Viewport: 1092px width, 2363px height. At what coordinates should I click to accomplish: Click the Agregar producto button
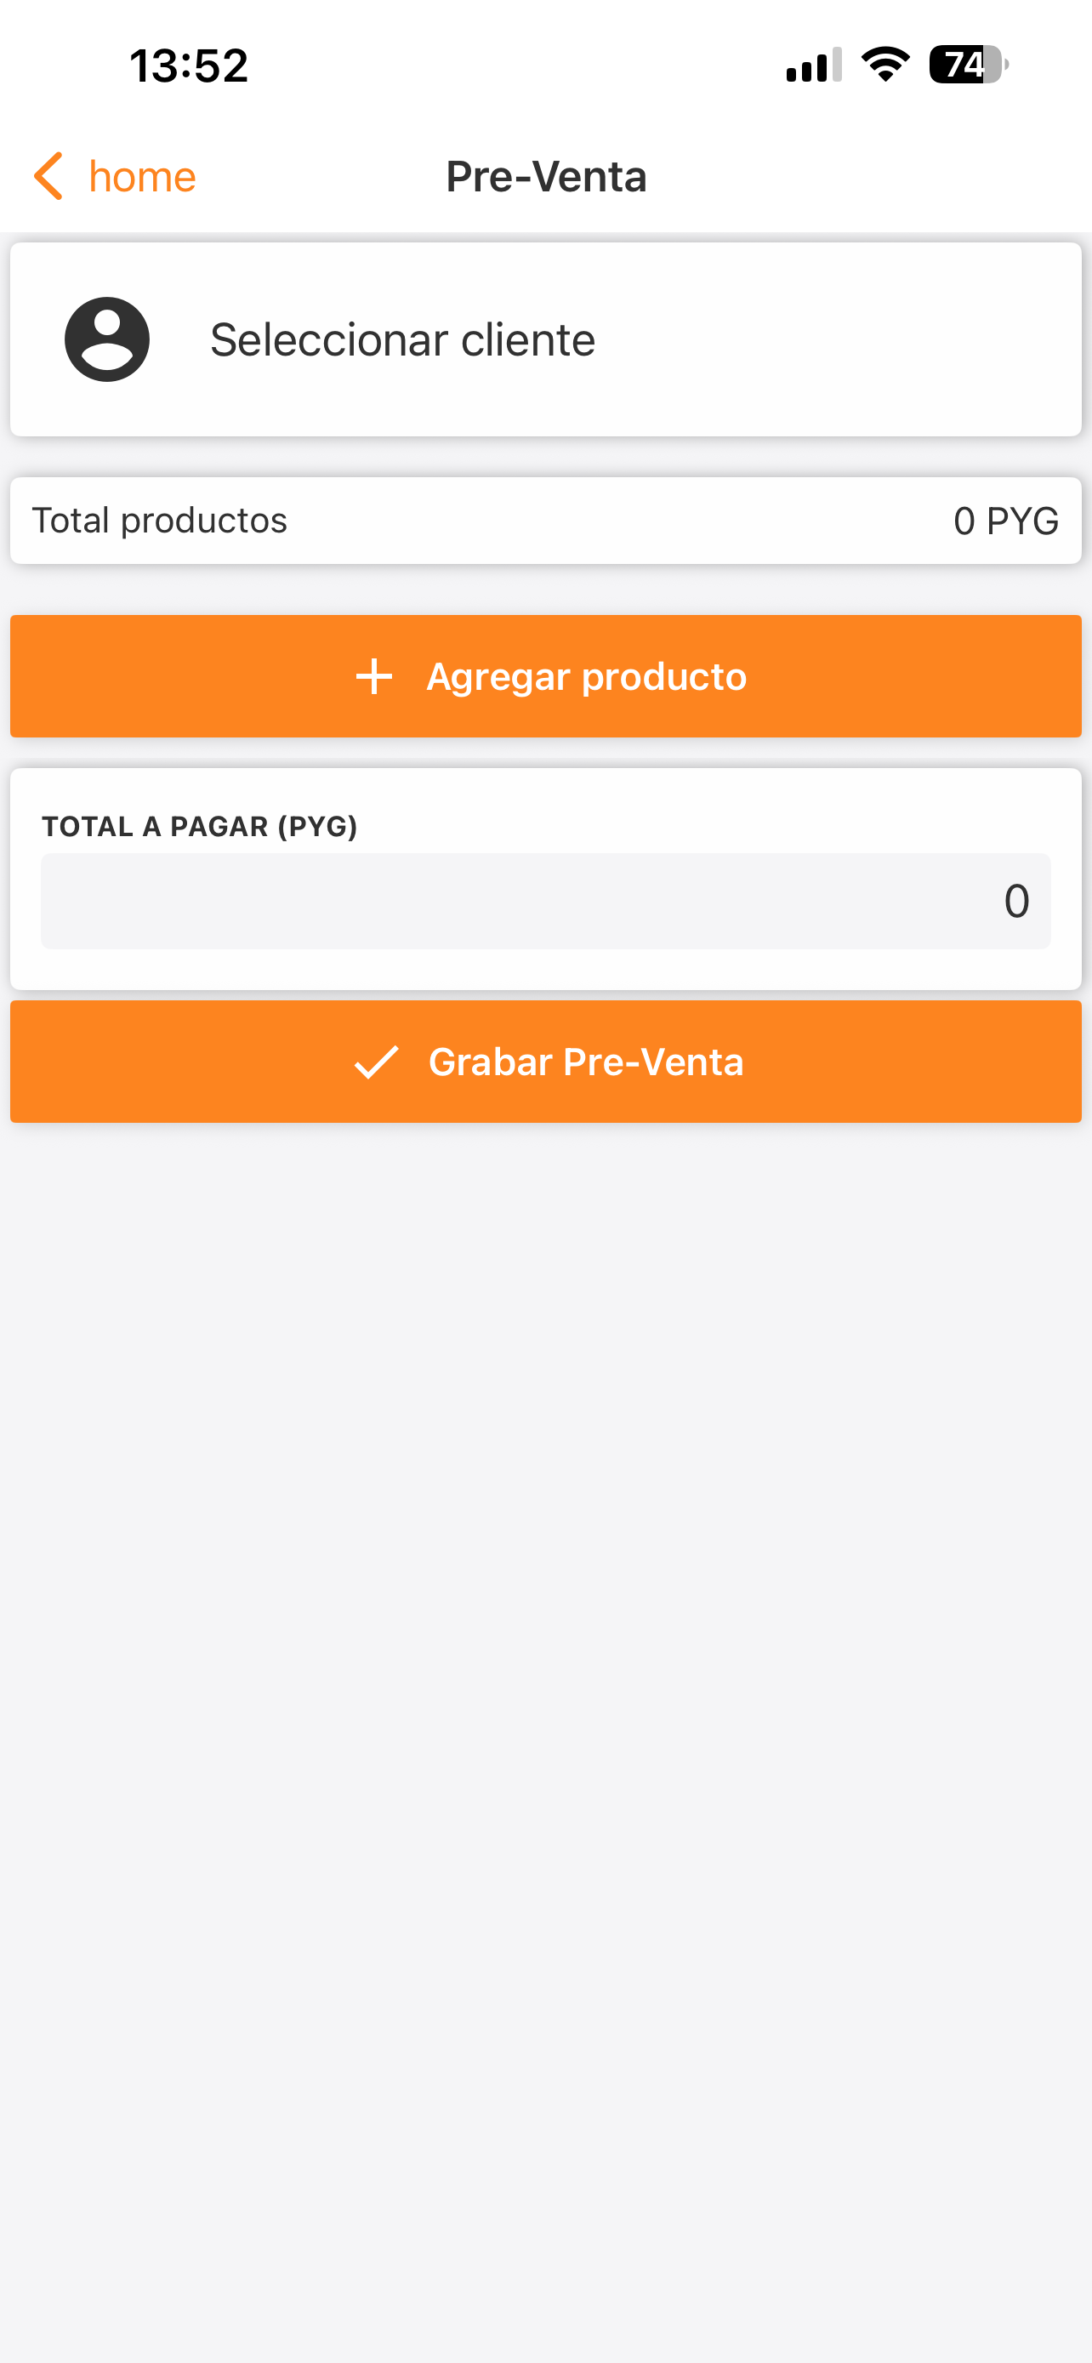click(x=545, y=676)
